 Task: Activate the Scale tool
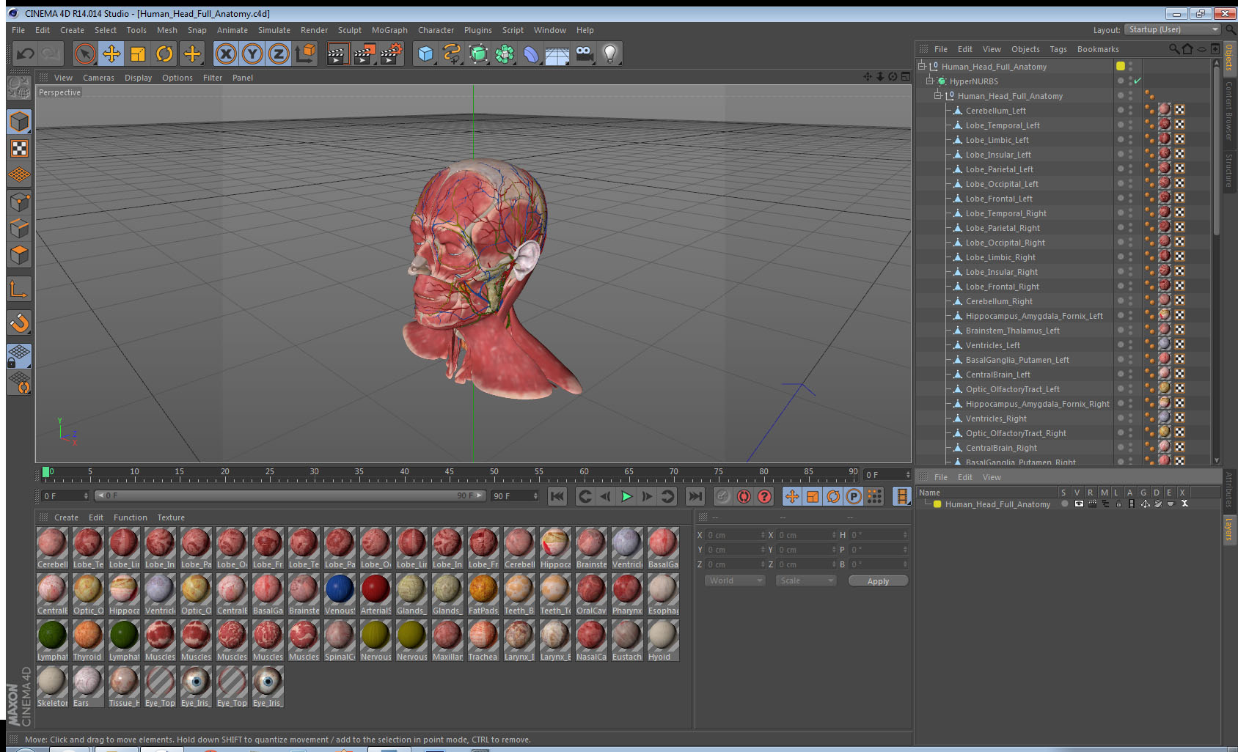pyautogui.click(x=138, y=54)
